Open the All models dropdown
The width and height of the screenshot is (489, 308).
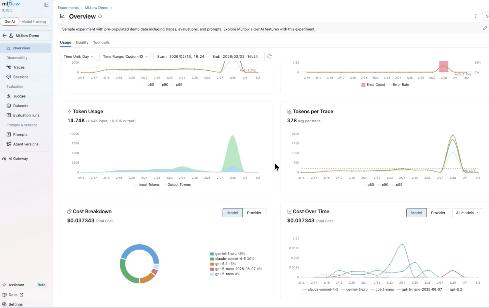[468, 213]
